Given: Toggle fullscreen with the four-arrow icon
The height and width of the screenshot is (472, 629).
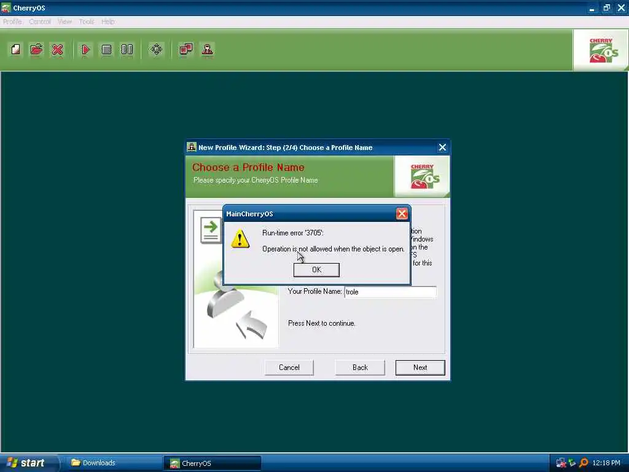Looking at the screenshot, I should pyautogui.click(x=156, y=49).
